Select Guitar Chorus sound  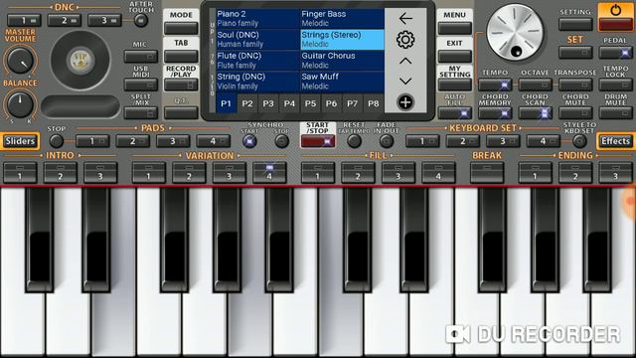342,60
